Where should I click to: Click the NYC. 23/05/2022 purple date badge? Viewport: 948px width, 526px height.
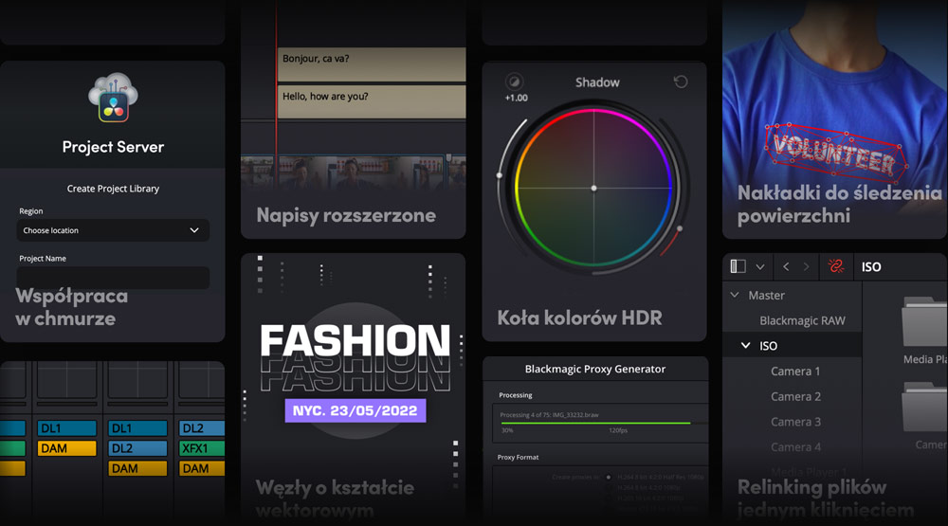click(355, 410)
